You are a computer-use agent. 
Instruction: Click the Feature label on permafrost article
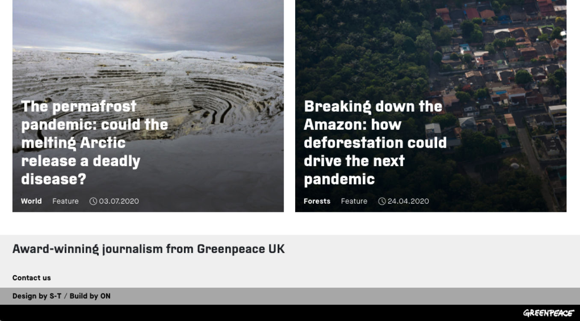tap(65, 201)
